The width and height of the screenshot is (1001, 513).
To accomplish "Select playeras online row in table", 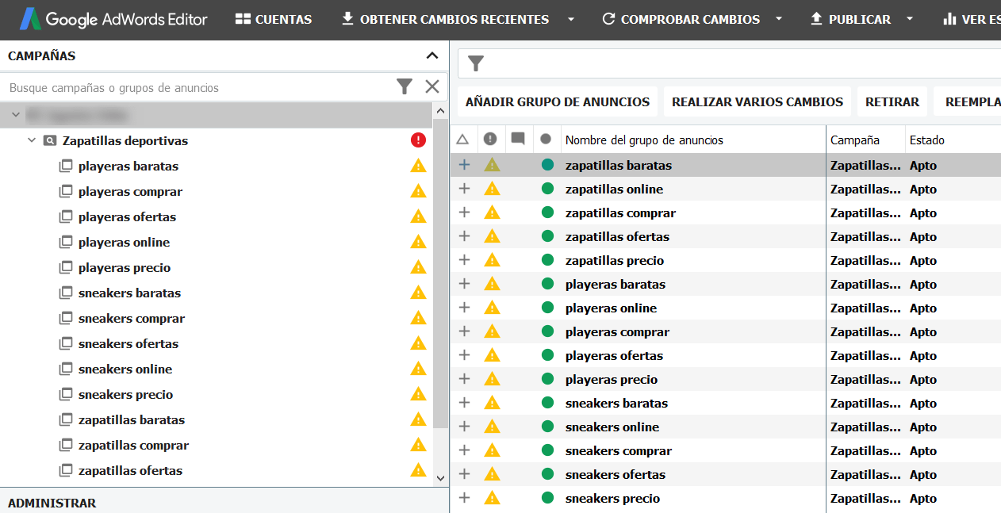I will [725, 308].
